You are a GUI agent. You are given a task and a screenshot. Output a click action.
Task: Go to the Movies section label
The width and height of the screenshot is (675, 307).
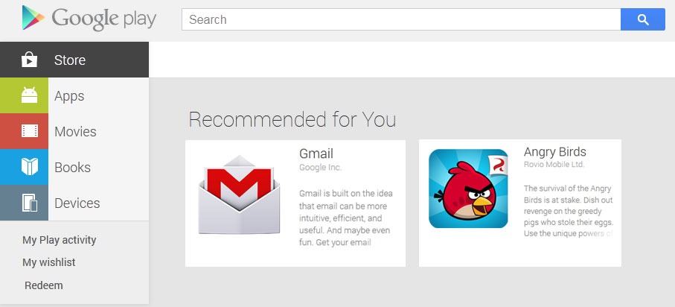click(75, 131)
